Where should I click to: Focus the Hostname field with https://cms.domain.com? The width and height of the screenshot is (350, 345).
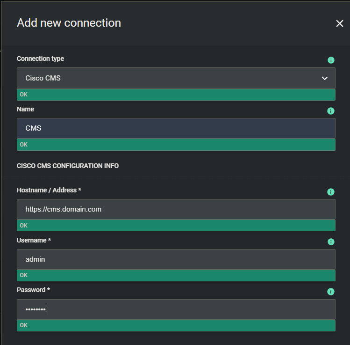click(176, 209)
